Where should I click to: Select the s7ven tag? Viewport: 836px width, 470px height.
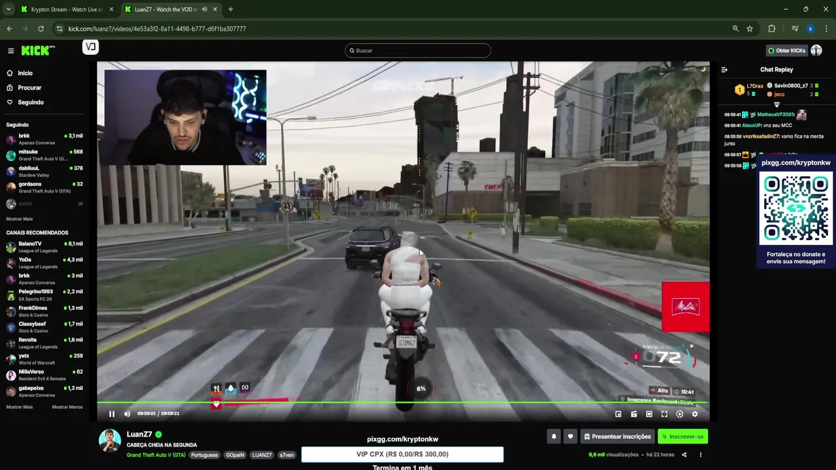coord(287,455)
